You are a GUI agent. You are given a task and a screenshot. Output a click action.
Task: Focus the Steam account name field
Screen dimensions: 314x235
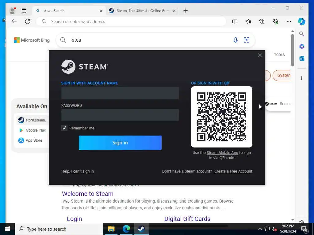[120, 93]
